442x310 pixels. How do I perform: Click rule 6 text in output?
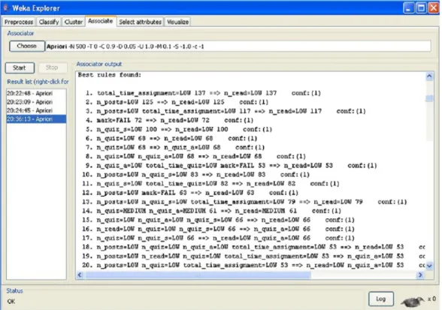(171, 138)
